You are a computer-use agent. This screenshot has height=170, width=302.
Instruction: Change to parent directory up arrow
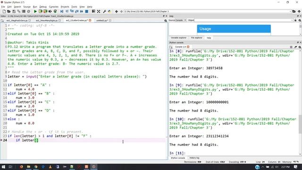tap(299, 11)
